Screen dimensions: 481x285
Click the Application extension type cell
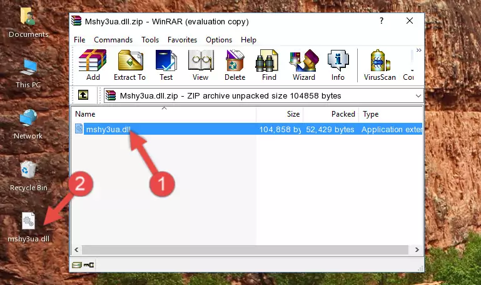point(392,129)
